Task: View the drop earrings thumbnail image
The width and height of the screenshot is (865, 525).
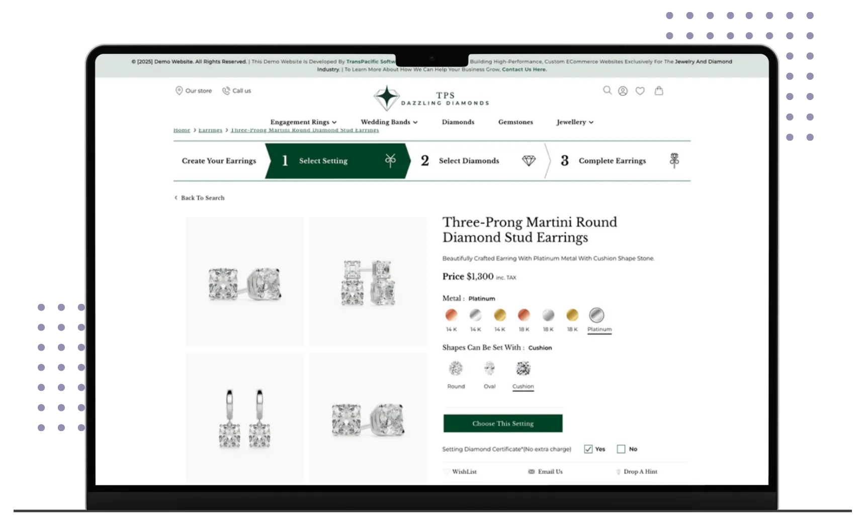Action: click(x=244, y=417)
